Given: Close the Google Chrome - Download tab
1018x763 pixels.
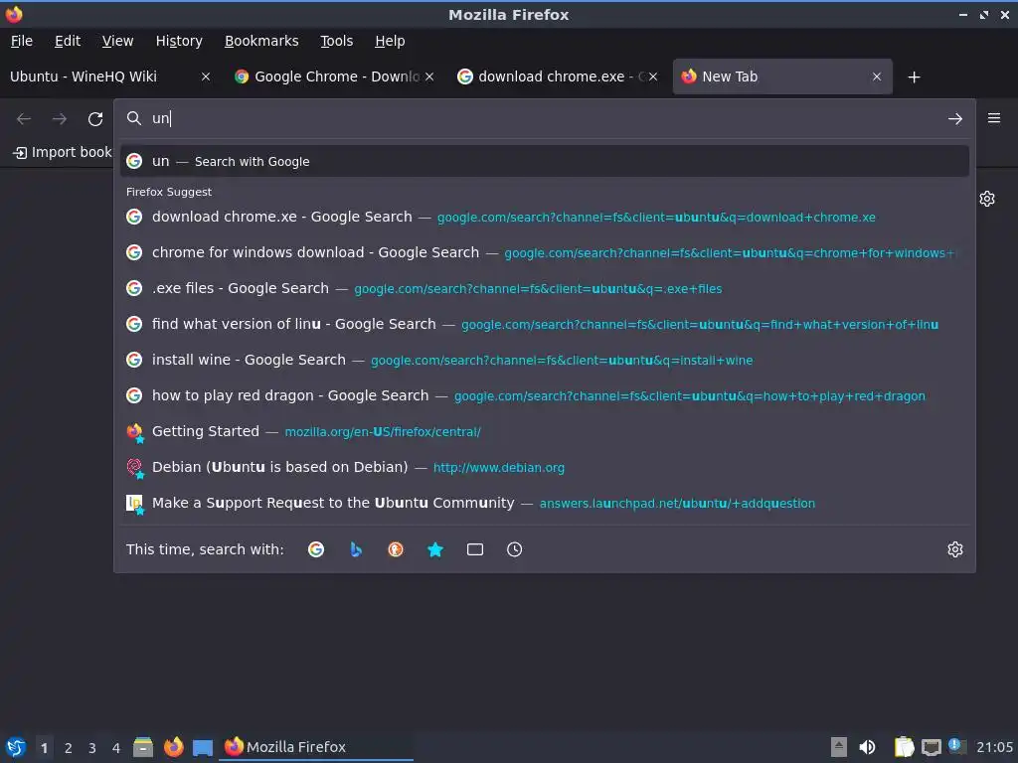Looking at the screenshot, I should tap(429, 76).
